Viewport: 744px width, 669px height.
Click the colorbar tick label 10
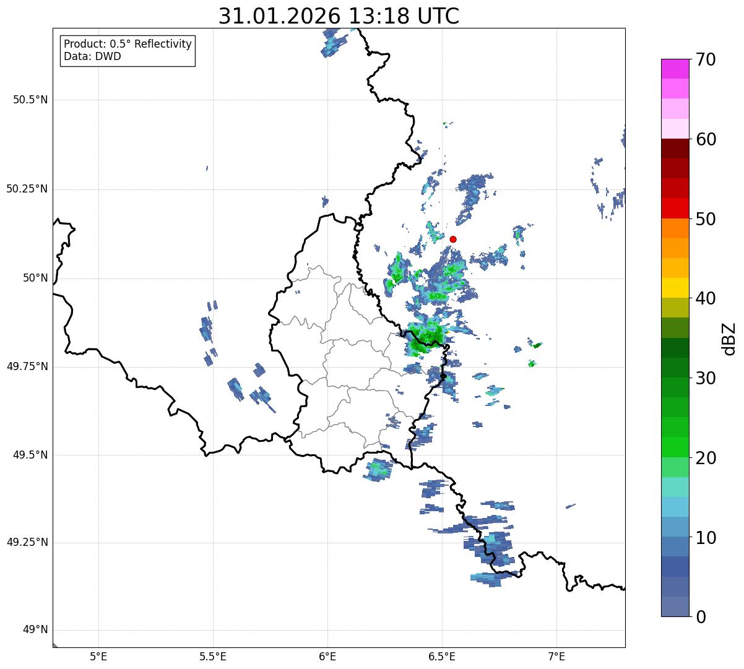[x=706, y=538]
